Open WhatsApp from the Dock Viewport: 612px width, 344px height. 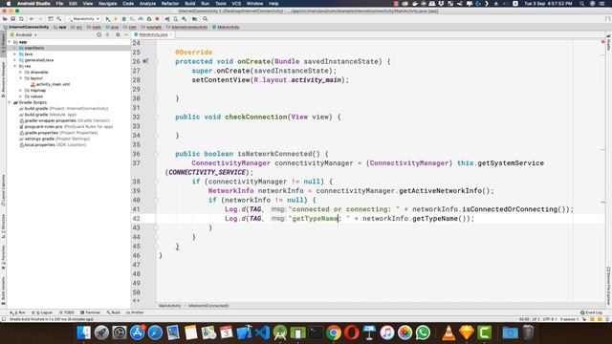tap(423, 333)
